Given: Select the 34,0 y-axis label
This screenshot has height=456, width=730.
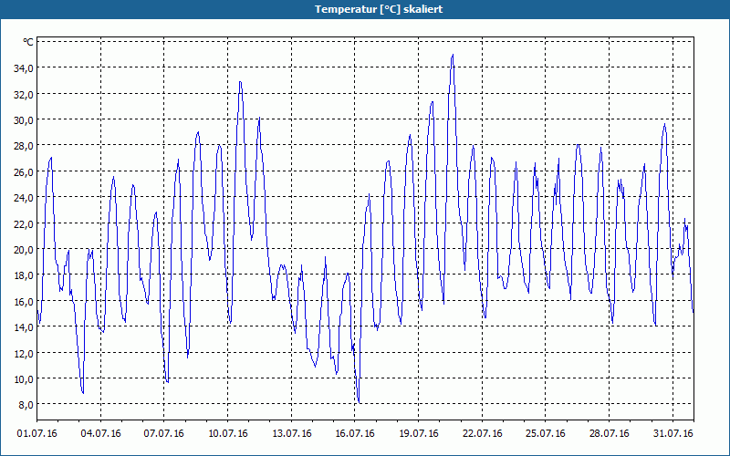Looking at the screenshot, I should click(x=25, y=68).
